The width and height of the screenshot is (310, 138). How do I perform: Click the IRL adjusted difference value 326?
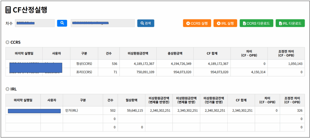(x=300, y=111)
